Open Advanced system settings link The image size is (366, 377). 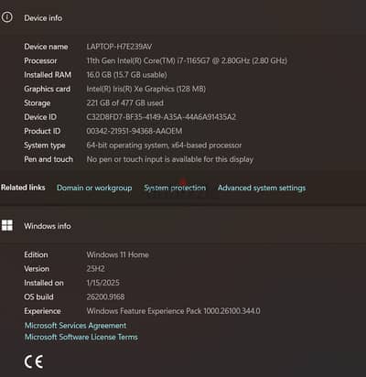[x=262, y=188]
